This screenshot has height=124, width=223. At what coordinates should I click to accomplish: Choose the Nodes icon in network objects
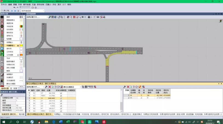coord(2,58)
